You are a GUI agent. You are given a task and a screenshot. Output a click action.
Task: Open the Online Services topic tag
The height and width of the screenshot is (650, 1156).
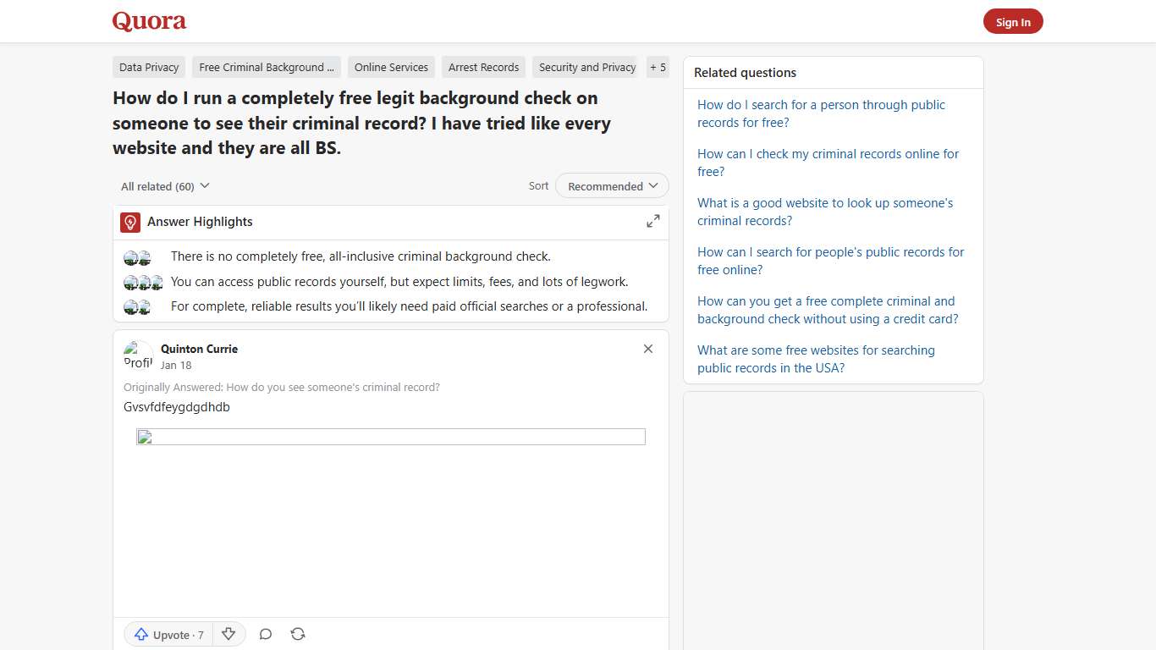tap(390, 67)
